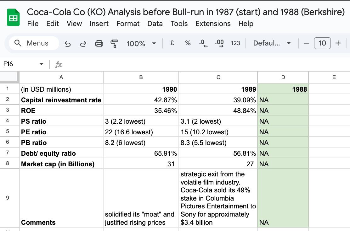
Task: Select market cap cell showing 31
Action: pyautogui.click(x=141, y=164)
